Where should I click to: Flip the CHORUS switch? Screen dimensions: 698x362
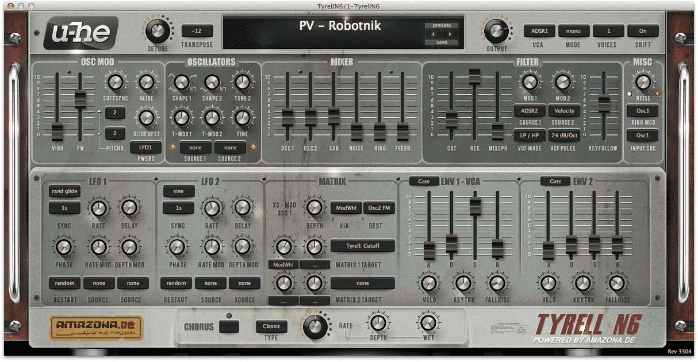click(x=229, y=326)
